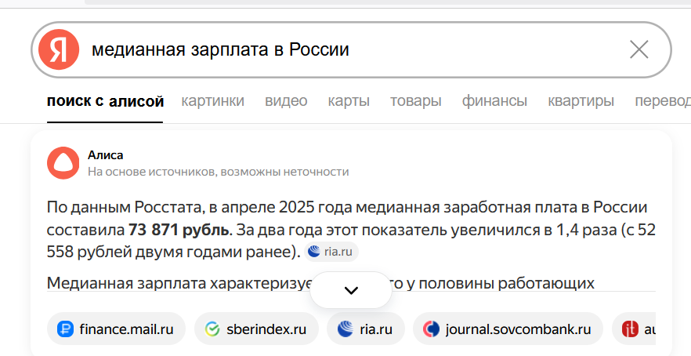This screenshot has width=691, height=356.
Task: Click the sovcombank favicon icon
Action: tap(431, 329)
